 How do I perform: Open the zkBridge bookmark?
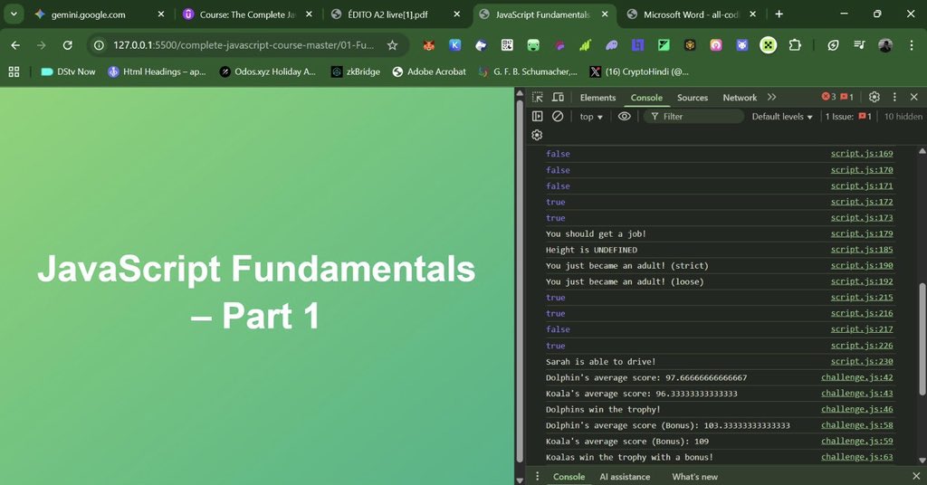[355, 71]
